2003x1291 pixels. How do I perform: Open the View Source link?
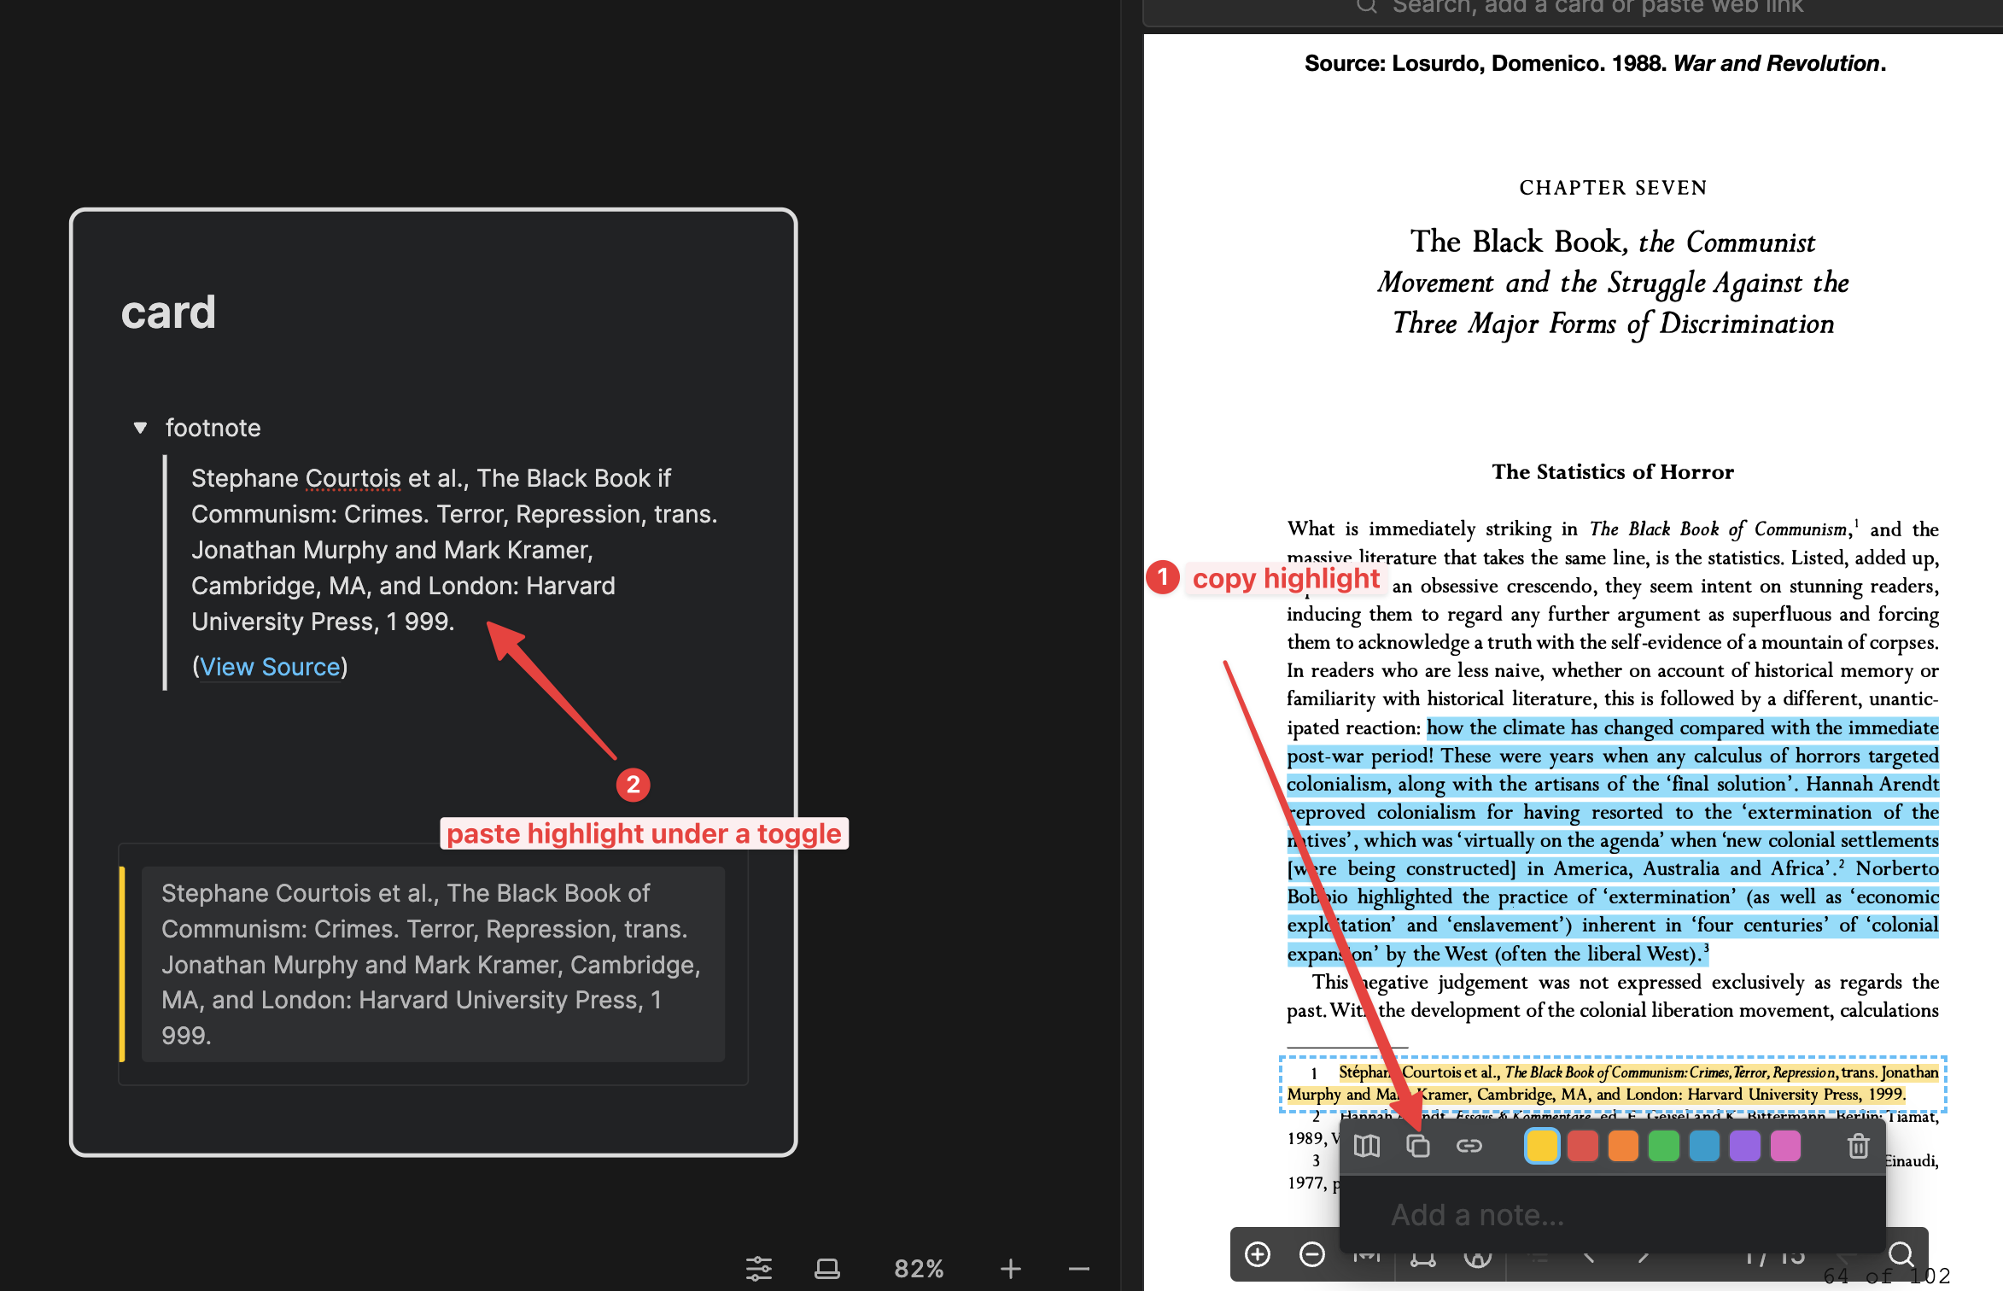point(270,667)
